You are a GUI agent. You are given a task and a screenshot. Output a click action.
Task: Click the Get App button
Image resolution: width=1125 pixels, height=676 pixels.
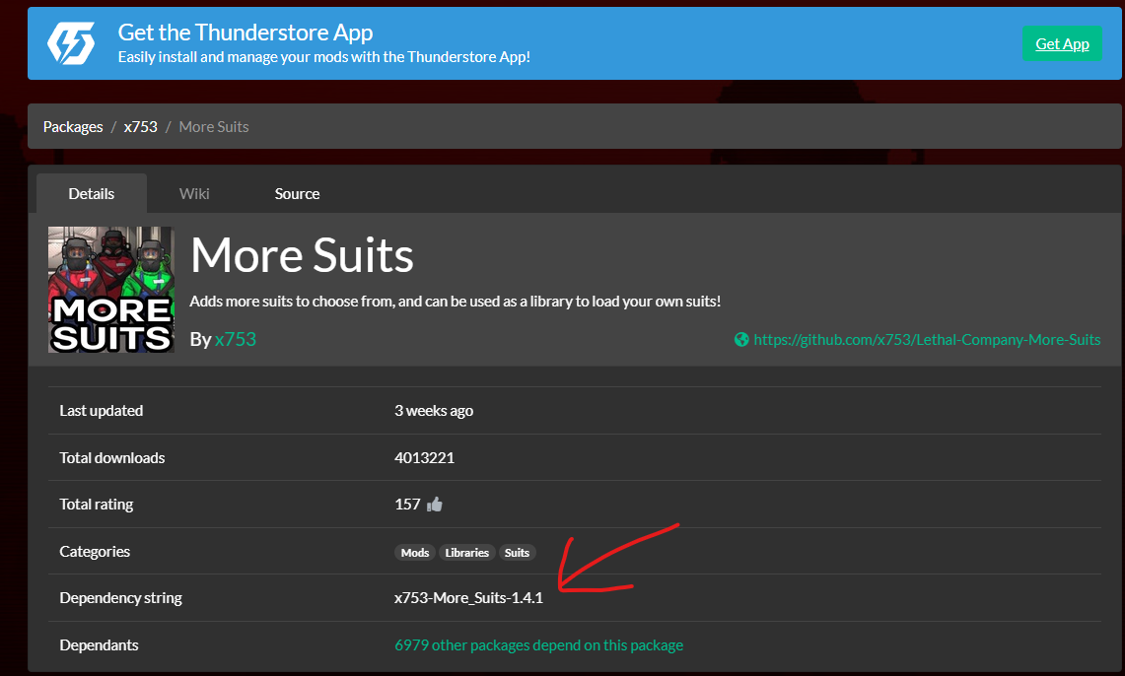(1062, 43)
